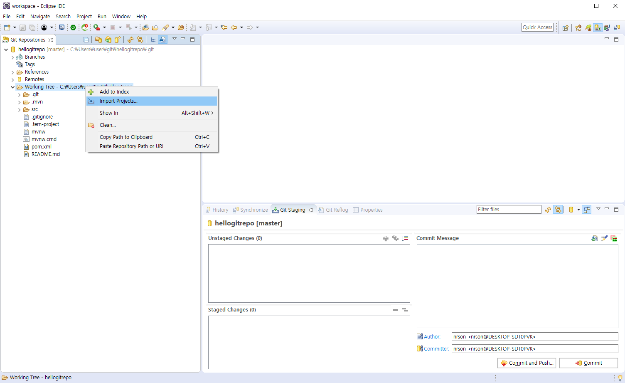625x383 pixels.
Task: Switch to the Git Reflog tab
Action: point(333,210)
